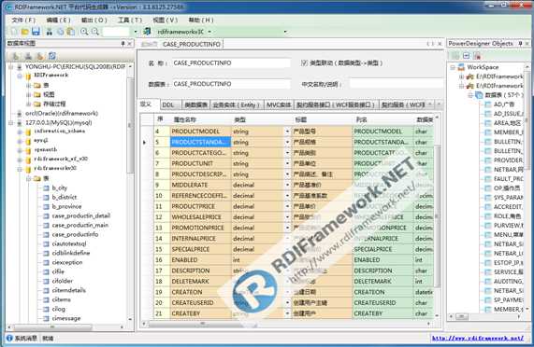Screen dimensions: 534x347
Task: Collapse the 数据表 (57个) node
Action: pyautogui.click(x=470, y=95)
